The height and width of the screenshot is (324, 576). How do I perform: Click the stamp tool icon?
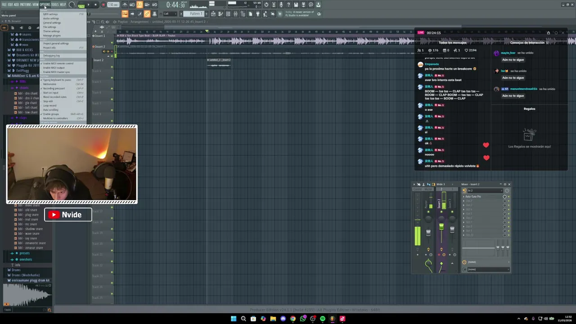154,13
